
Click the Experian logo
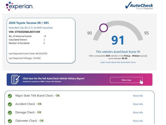click(20, 6)
